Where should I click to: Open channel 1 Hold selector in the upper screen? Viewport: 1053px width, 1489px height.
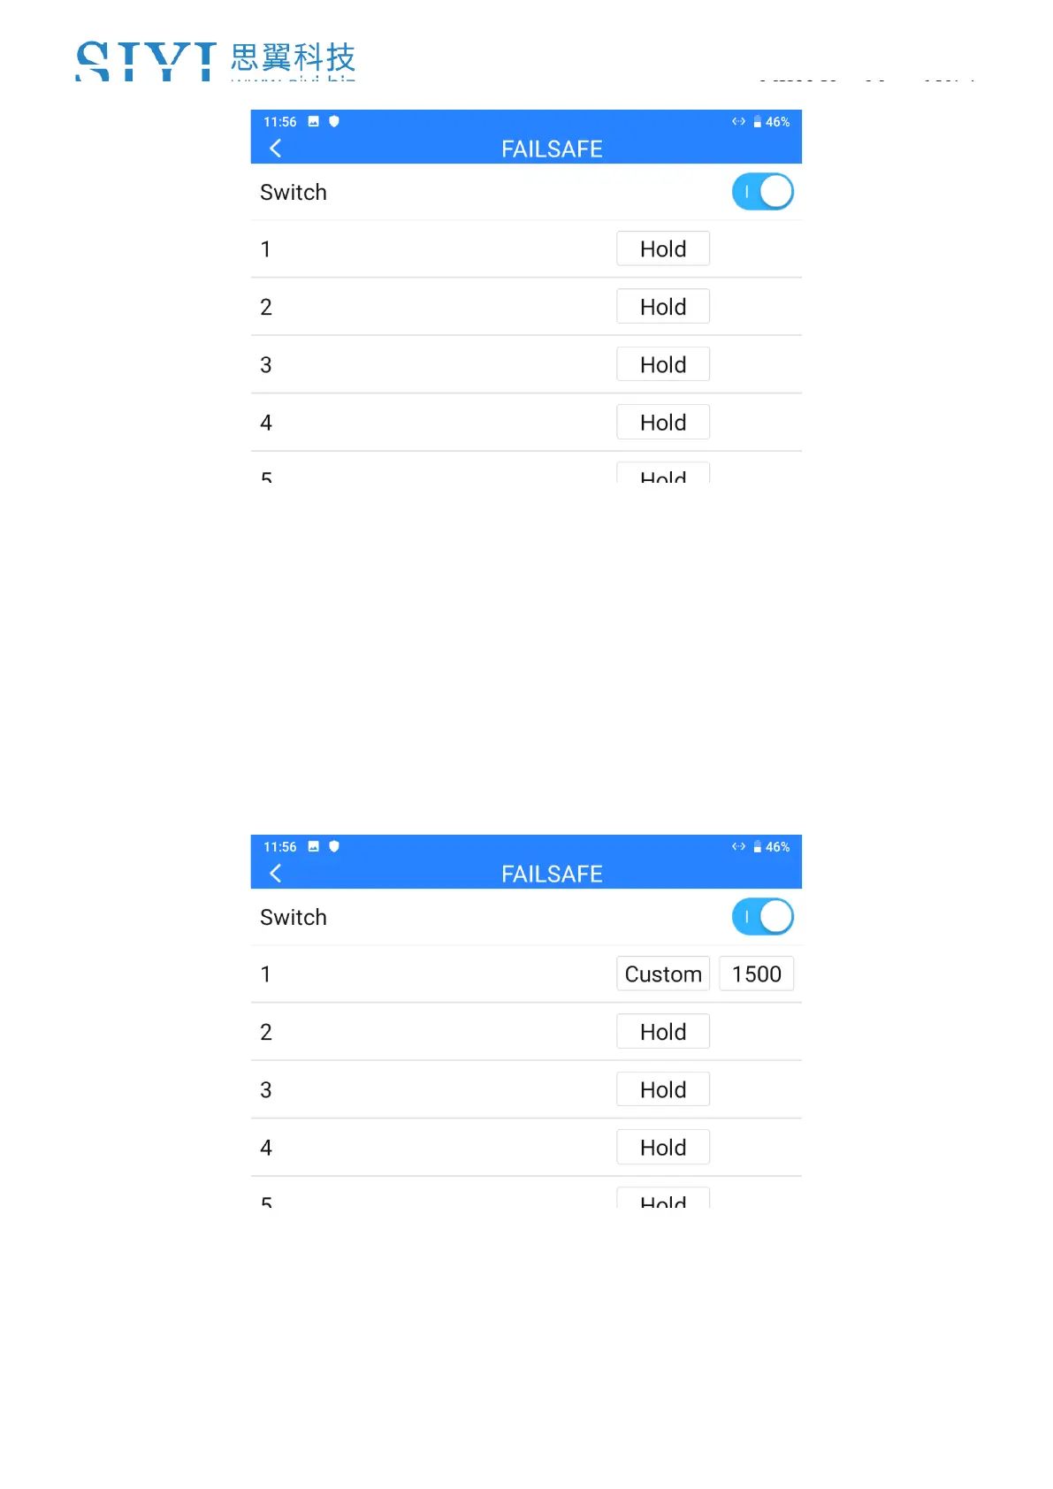point(663,249)
